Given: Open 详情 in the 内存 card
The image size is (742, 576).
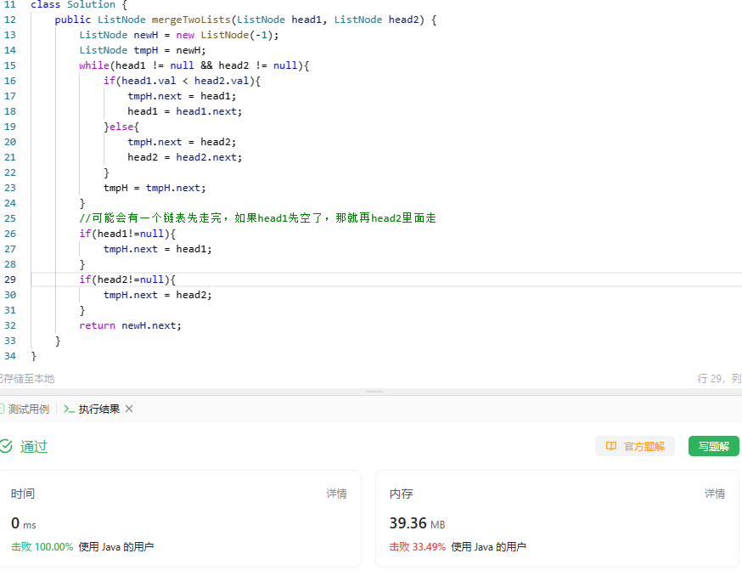Looking at the screenshot, I should [x=714, y=494].
